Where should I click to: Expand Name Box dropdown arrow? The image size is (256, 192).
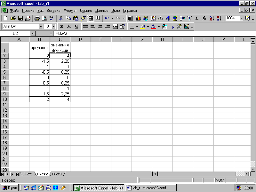(33, 34)
